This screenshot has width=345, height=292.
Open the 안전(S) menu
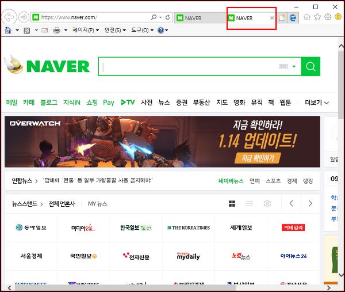[x=115, y=30]
